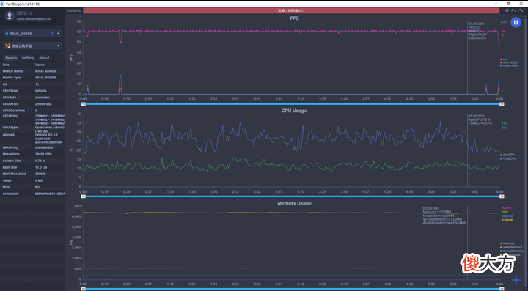
Task: Select the Root row label
Action: [x=7, y=187]
